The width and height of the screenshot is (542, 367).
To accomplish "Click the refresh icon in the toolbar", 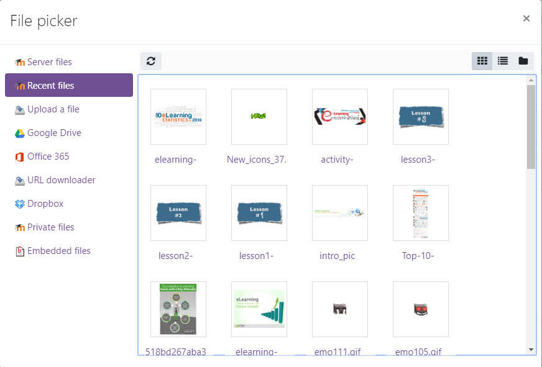I will click(x=150, y=61).
